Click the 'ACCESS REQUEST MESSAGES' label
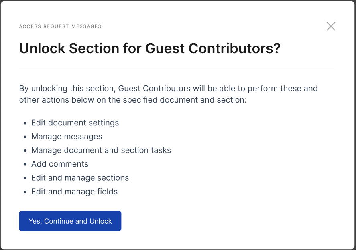This screenshot has width=356, height=250. pos(60,26)
